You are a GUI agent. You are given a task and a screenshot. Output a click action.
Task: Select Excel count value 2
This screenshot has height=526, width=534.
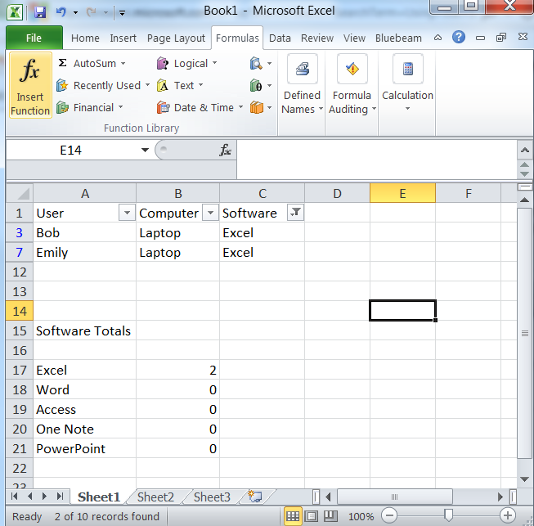[177, 370]
